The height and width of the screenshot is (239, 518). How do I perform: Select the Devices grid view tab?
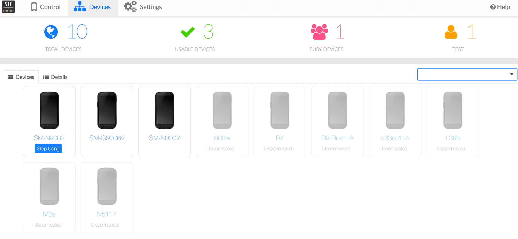21,77
